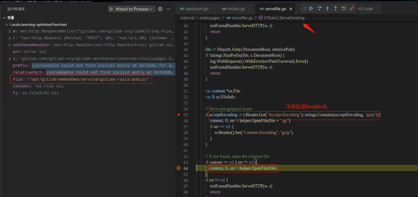Click 'if content == nil || err != nil' line
This screenshot has height=197, width=418.
231,162
